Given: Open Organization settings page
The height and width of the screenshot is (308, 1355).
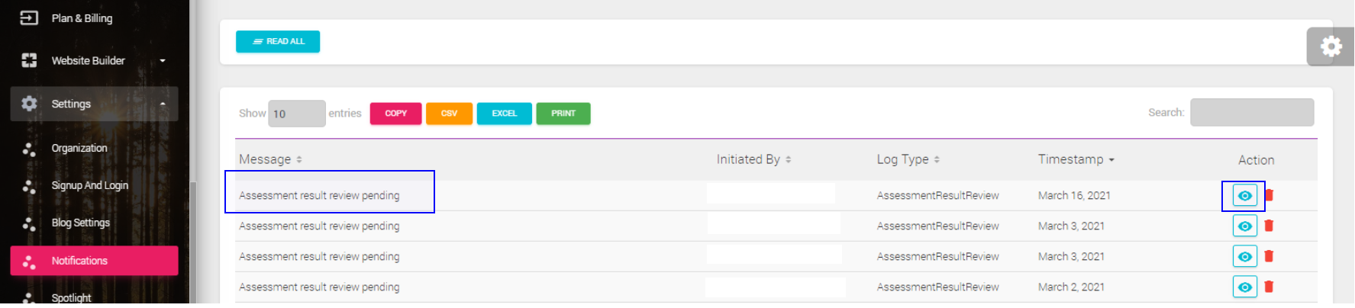Looking at the screenshot, I should tap(79, 148).
